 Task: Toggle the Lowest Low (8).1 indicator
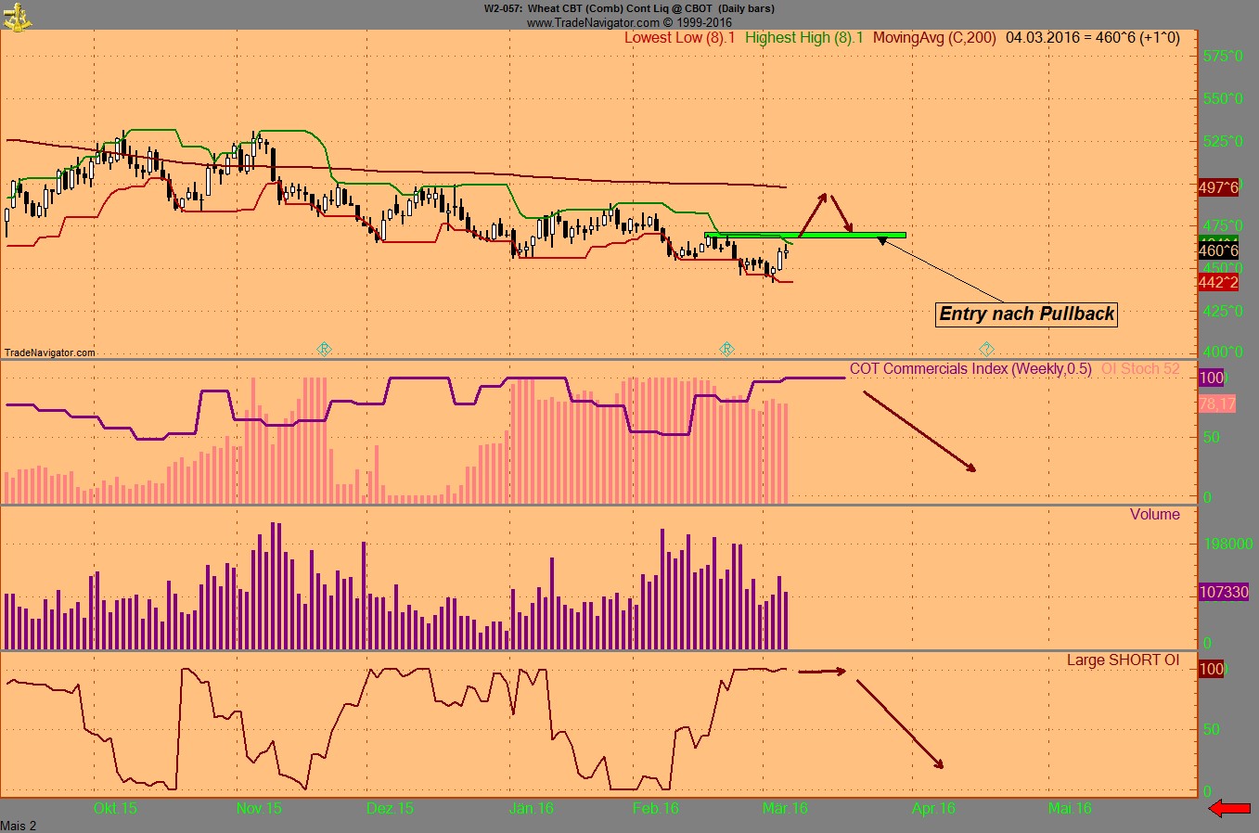pos(680,38)
